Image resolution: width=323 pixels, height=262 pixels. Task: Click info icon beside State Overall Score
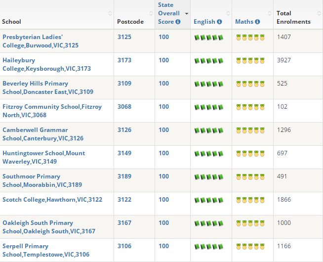pyautogui.click(x=178, y=22)
